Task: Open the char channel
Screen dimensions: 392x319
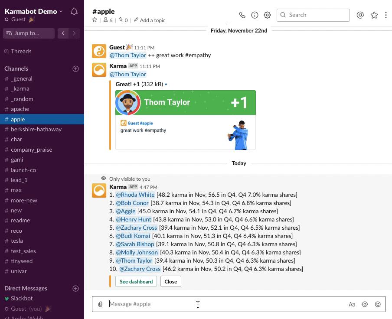Action: click(x=42, y=140)
